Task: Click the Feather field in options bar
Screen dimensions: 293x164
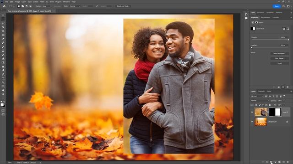Action: tap(46, 6)
